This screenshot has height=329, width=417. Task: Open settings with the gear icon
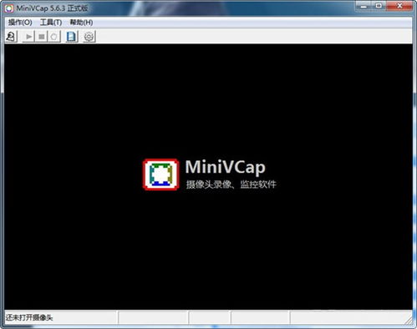tap(89, 37)
